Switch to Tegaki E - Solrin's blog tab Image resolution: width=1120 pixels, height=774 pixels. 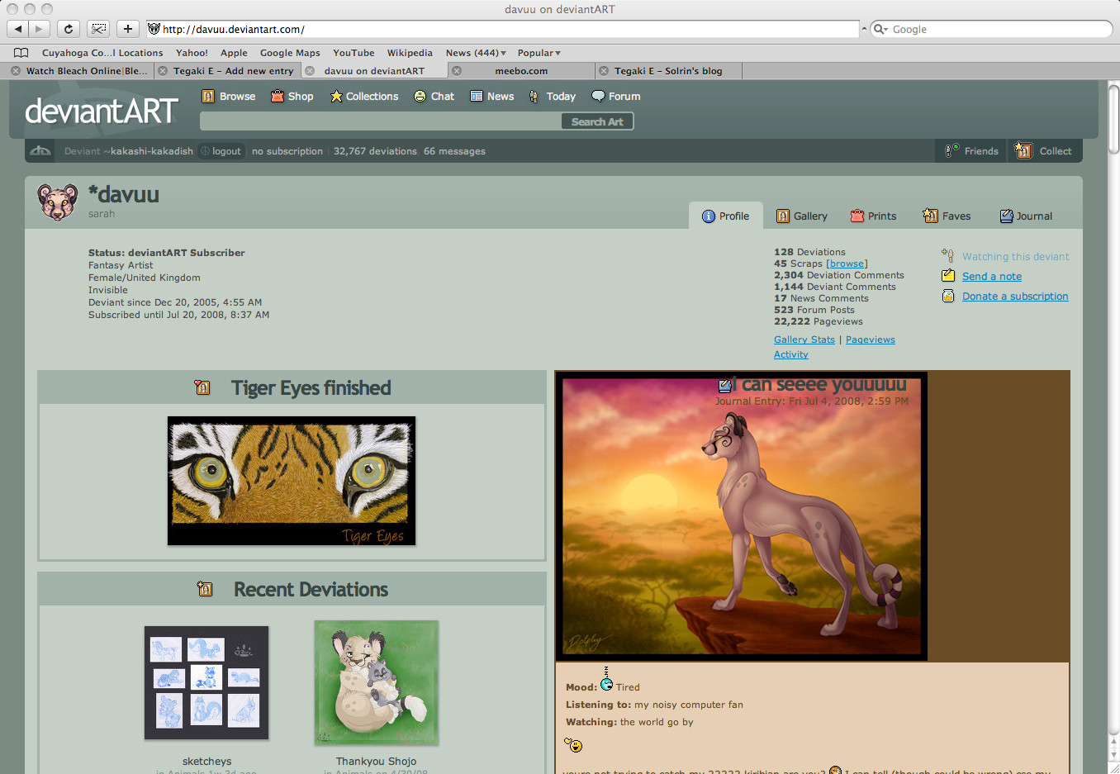[x=668, y=71]
